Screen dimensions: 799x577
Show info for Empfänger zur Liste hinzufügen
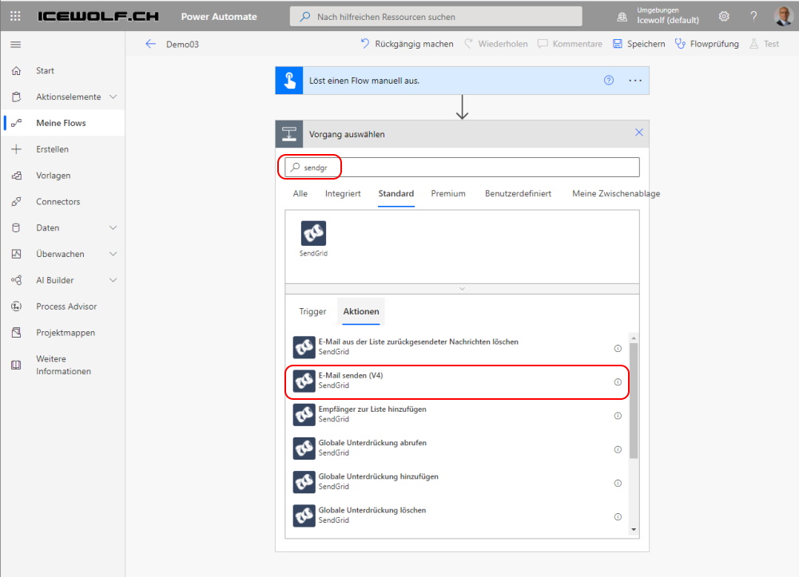pyautogui.click(x=618, y=416)
